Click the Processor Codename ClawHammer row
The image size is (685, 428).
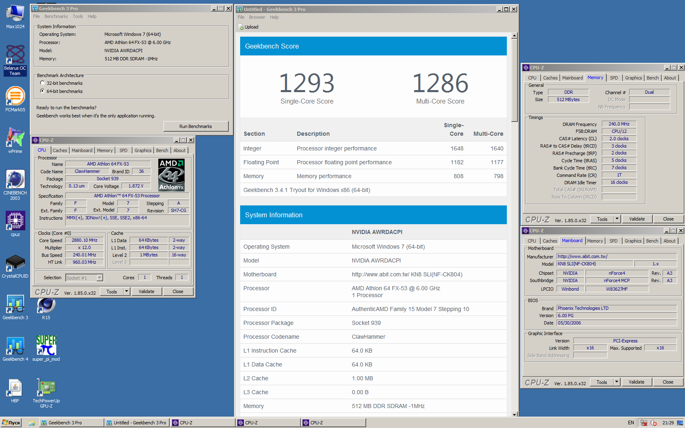click(373, 337)
